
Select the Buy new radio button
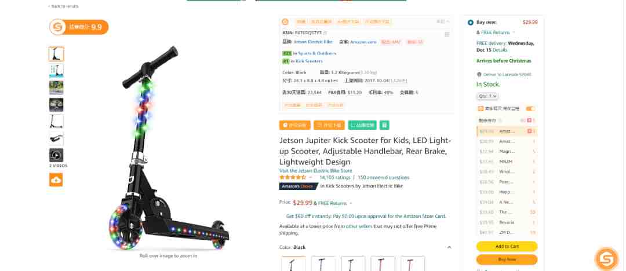click(x=470, y=23)
